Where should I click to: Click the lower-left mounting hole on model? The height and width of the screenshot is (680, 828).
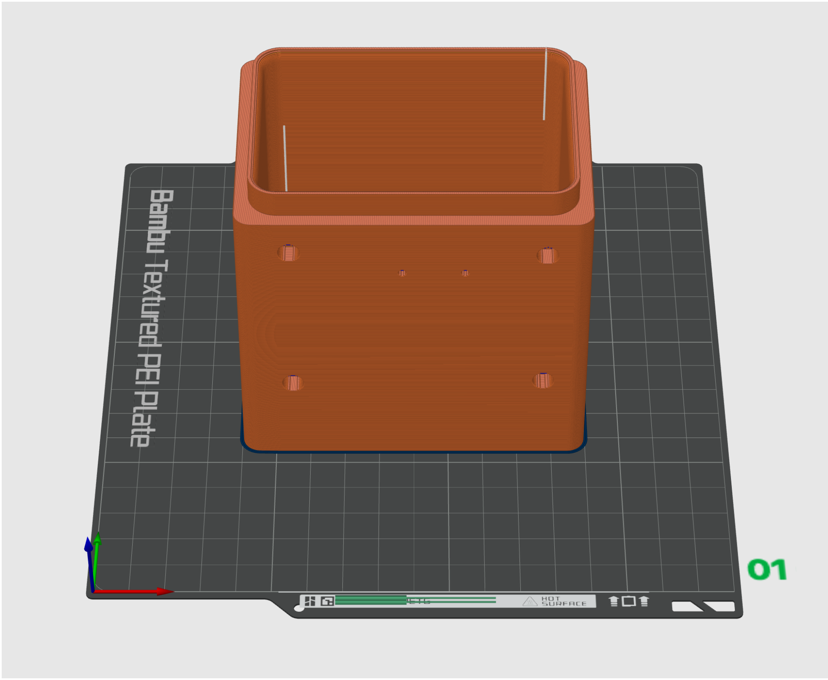[x=292, y=383]
